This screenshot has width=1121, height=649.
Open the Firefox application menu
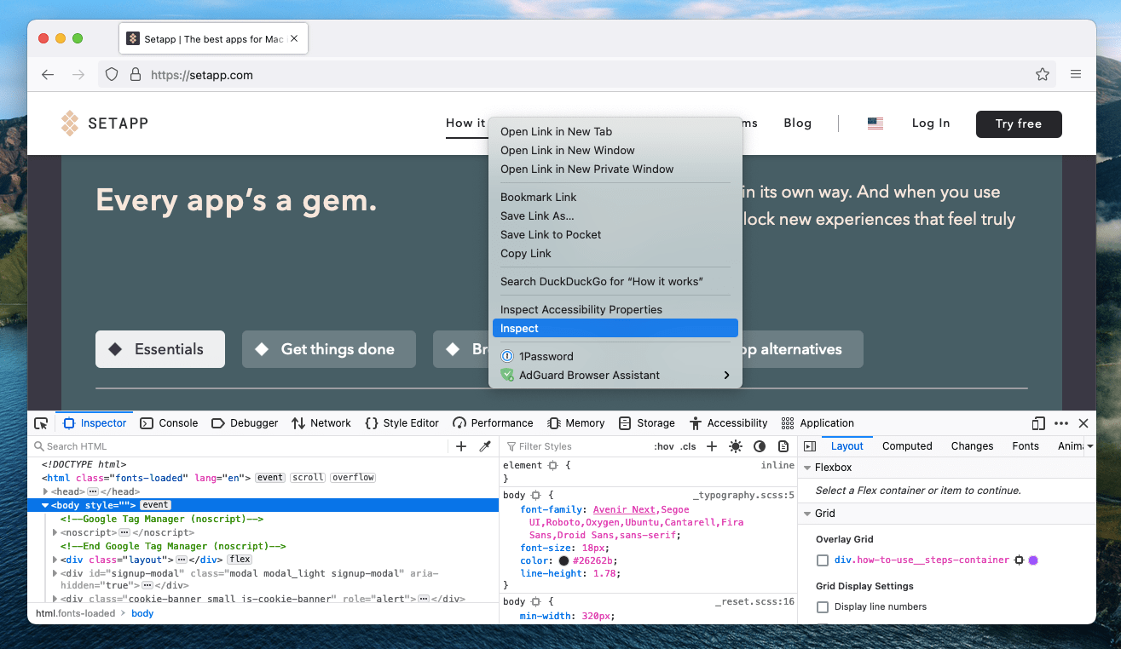pyautogui.click(x=1076, y=75)
